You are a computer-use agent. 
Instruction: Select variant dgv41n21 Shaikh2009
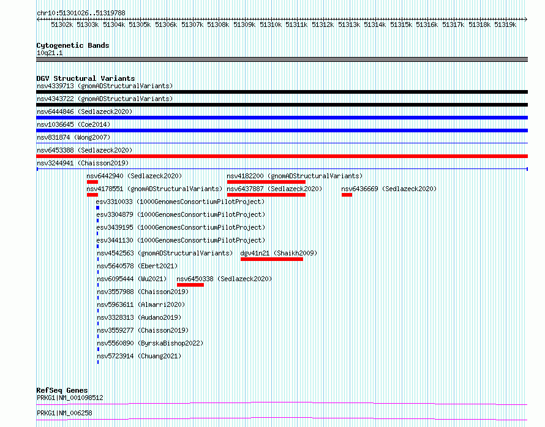point(279,253)
